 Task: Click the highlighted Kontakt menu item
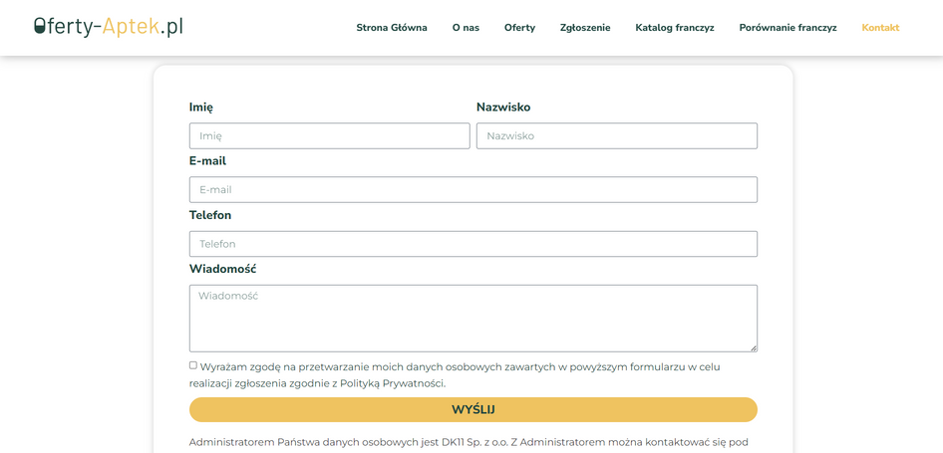coord(880,28)
